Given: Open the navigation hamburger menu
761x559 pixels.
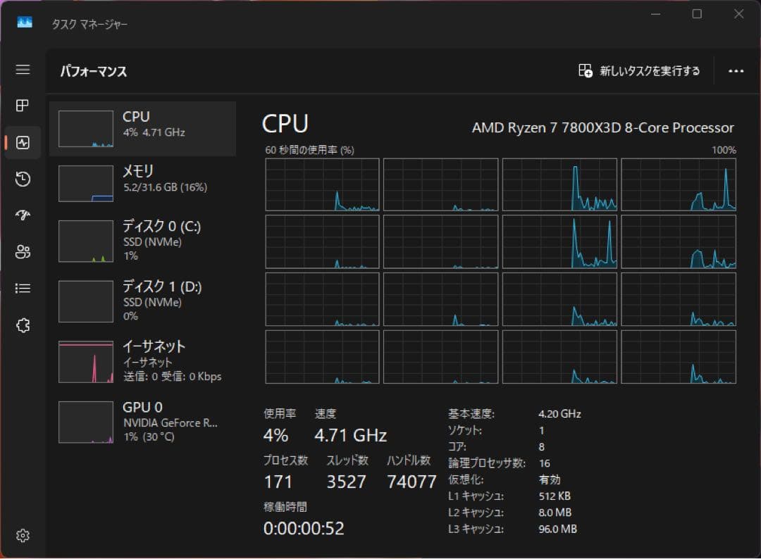Looking at the screenshot, I should pyautogui.click(x=23, y=70).
